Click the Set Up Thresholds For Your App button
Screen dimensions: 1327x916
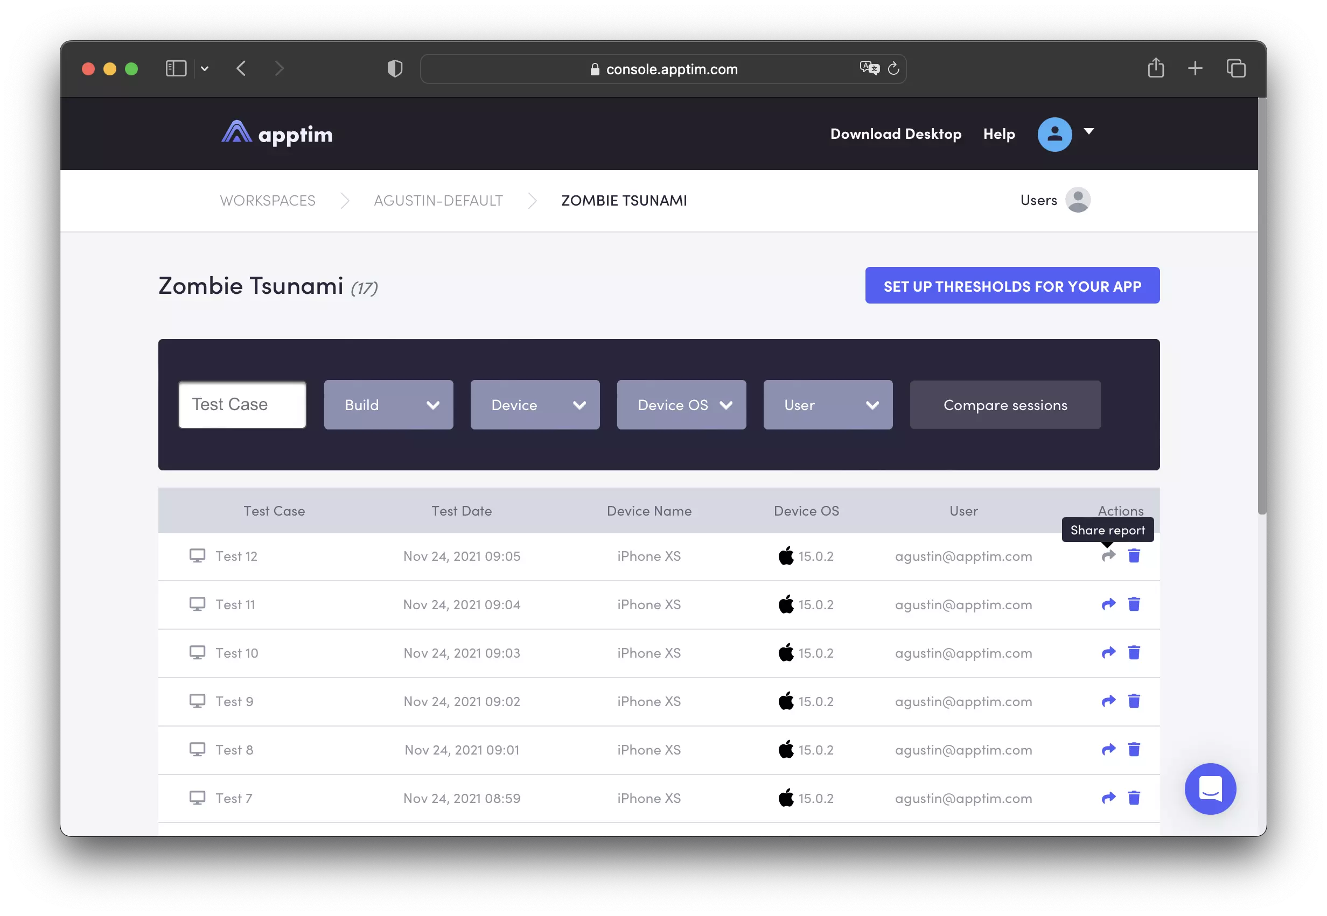pyautogui.click(x=1012, y=286)
